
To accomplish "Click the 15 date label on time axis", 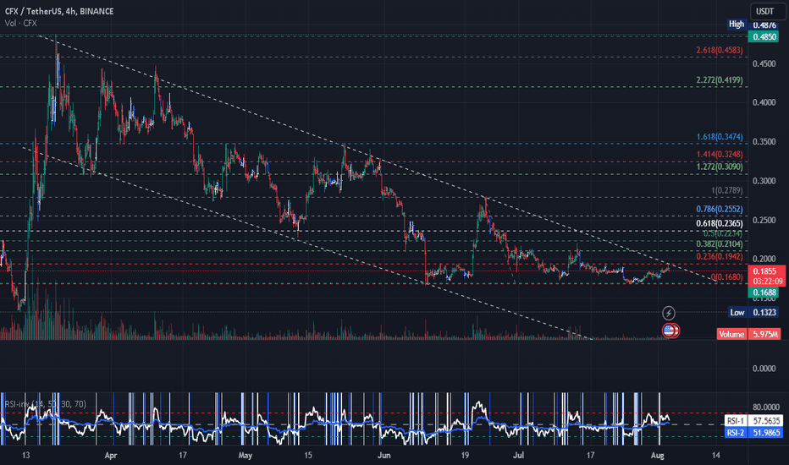I will [308, 456].
